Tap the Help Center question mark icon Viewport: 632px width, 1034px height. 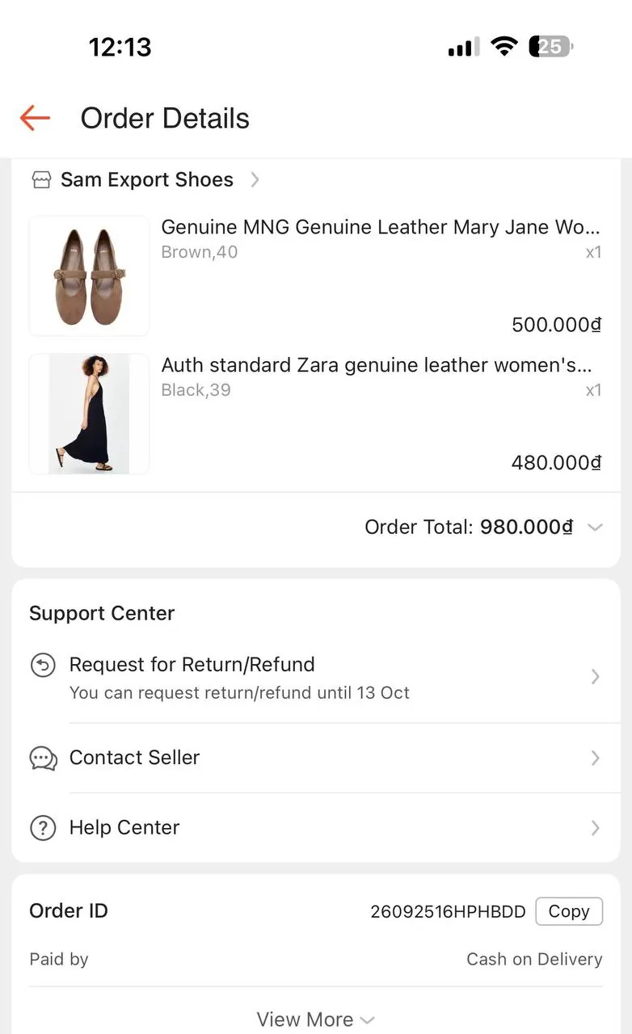coord(43,827)
